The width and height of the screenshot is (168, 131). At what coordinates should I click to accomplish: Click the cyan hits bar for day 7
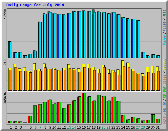40,40
